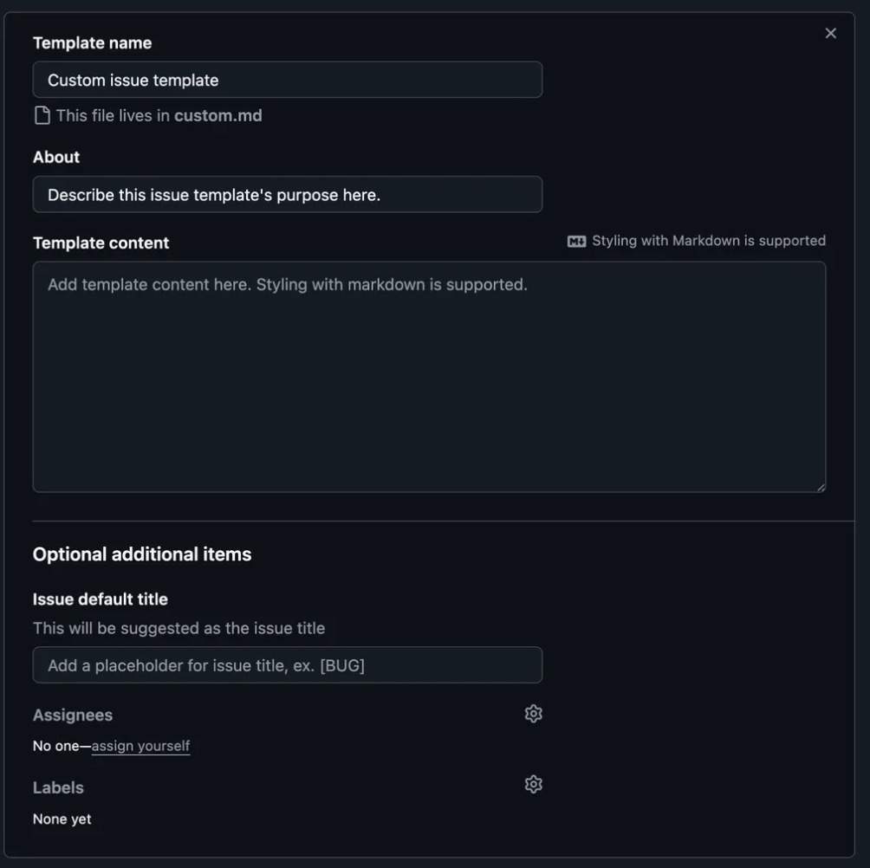Expand the Assignees selector heading
Image resolution: width=870 pixels, height=868 pixels.
[x=73, y=716]
